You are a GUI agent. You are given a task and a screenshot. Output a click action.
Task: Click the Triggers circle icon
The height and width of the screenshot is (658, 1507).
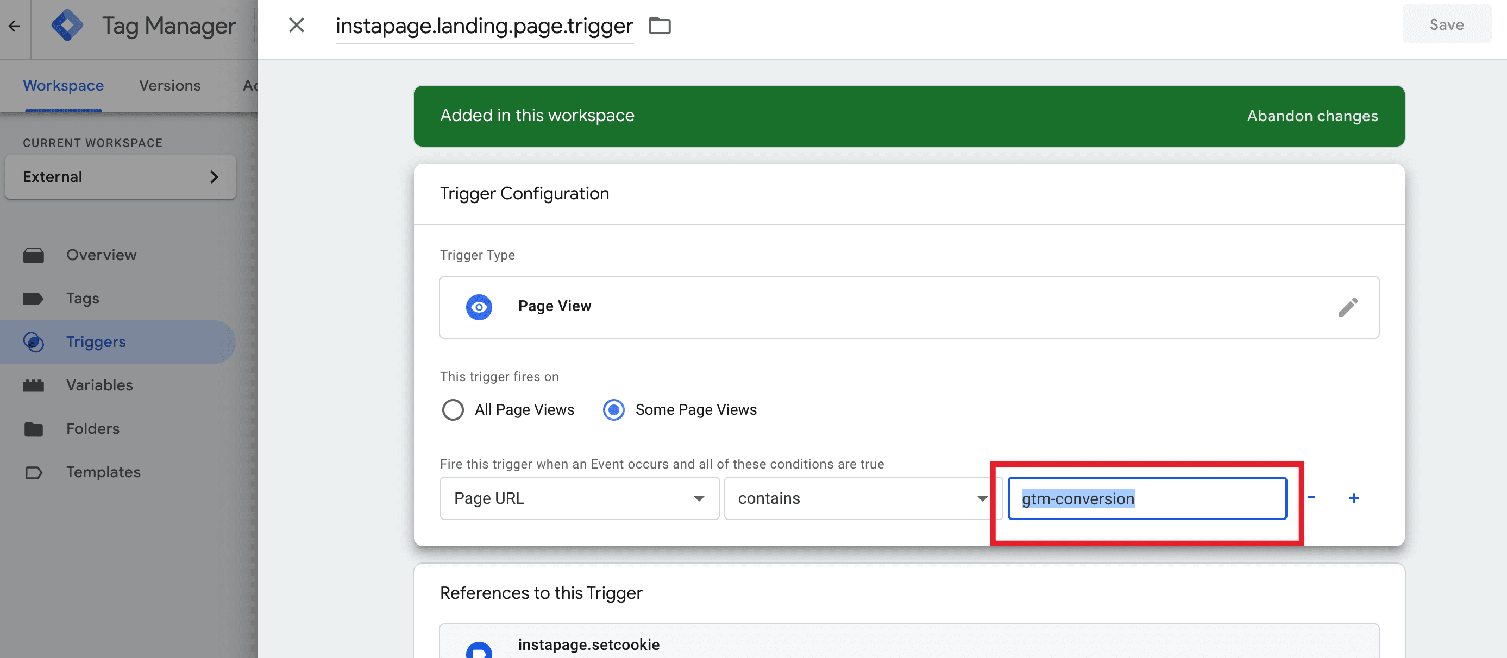tap(33, 342)
